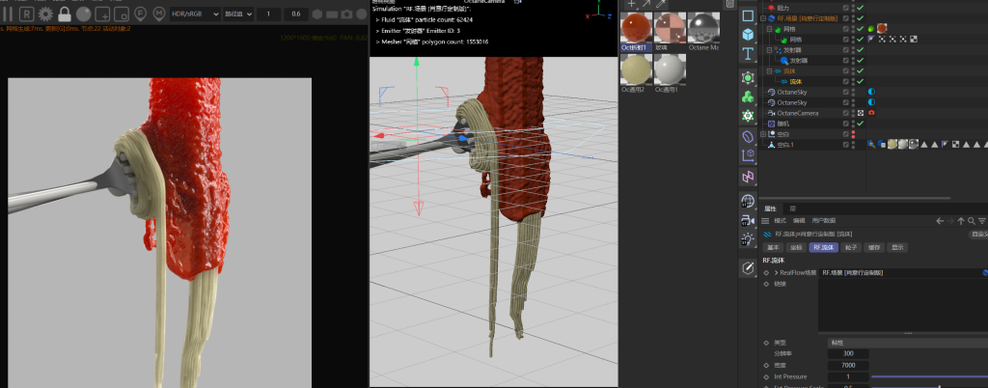The height and width of the screenshot is (388, 988).
Task: Click the globe scene icon in sidebar
Action: point(748,202)
